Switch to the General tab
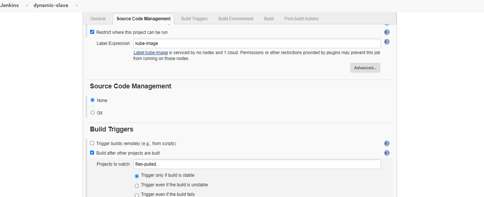This screenshot has width=484, height=197. (98, 19)
